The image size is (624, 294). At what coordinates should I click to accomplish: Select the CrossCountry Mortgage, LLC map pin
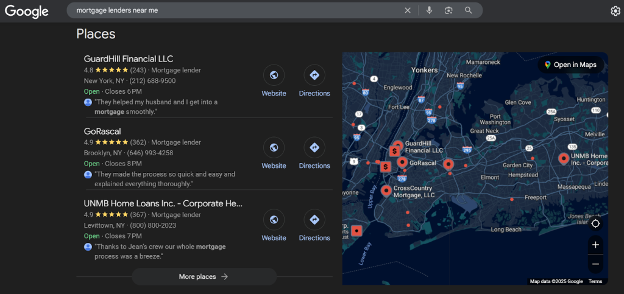pyautogui.click(x=386, y=191)
